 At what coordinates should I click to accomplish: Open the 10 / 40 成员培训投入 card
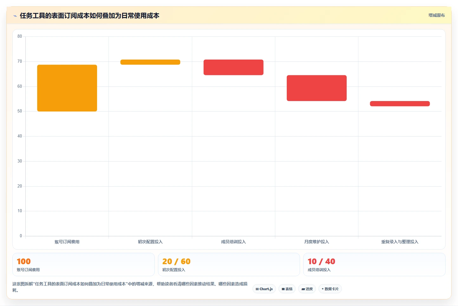374,265
